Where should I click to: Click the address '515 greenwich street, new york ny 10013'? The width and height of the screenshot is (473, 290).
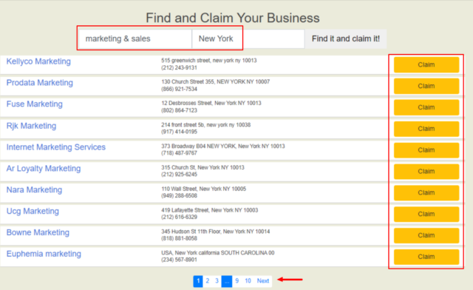pyautogui.click(x=209, y=61)
